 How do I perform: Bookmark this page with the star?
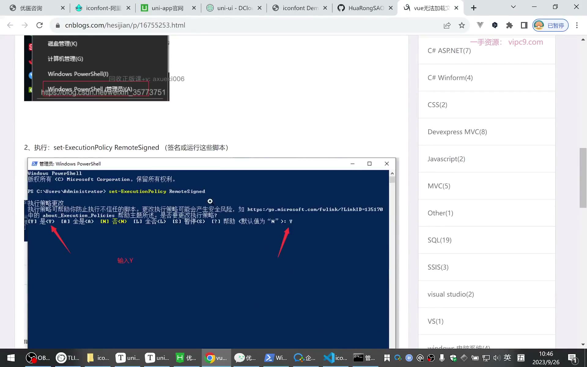[462, 25]
